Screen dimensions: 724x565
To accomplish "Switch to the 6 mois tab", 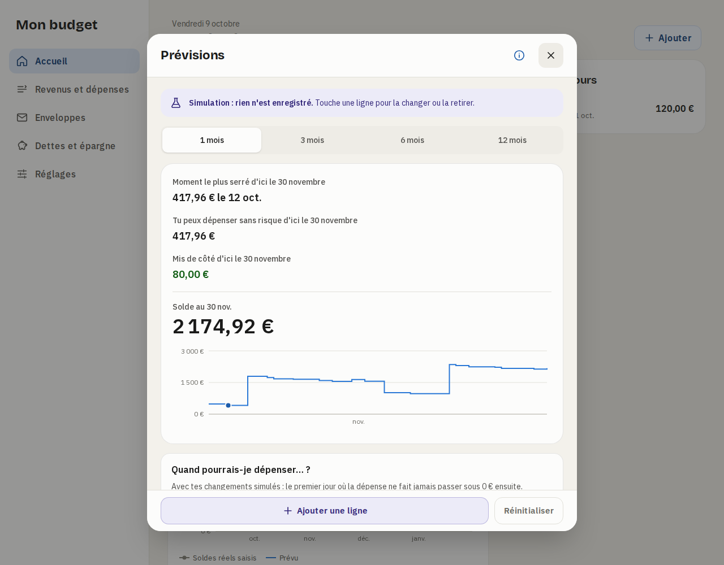I will 412,140.
